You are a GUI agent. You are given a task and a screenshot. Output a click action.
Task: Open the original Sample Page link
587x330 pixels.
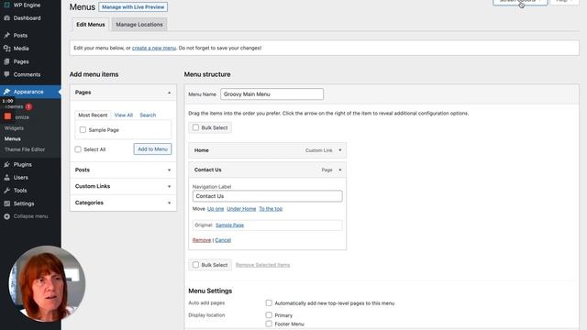[229, 225]
